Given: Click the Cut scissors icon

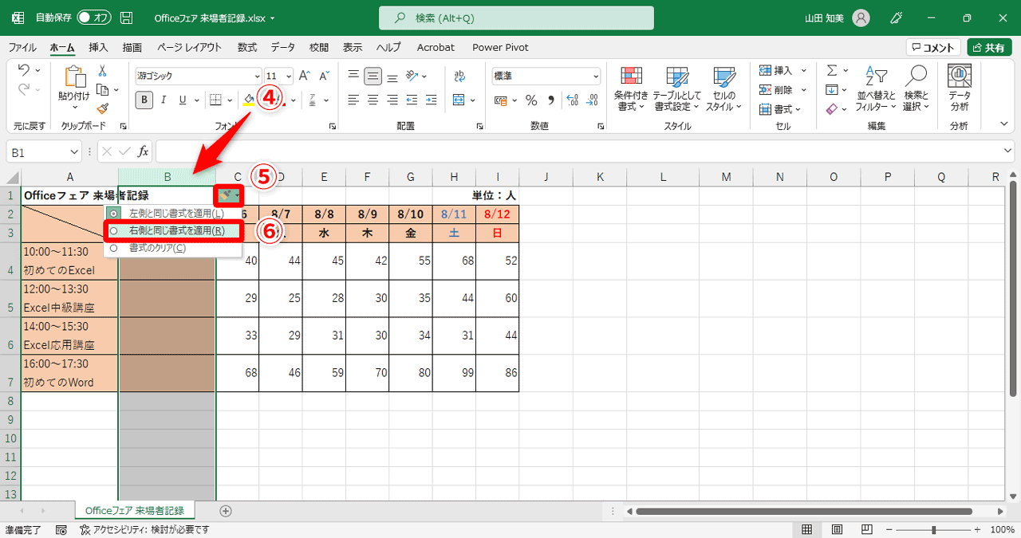Looking at the screenshot, I should click(102, 71).
